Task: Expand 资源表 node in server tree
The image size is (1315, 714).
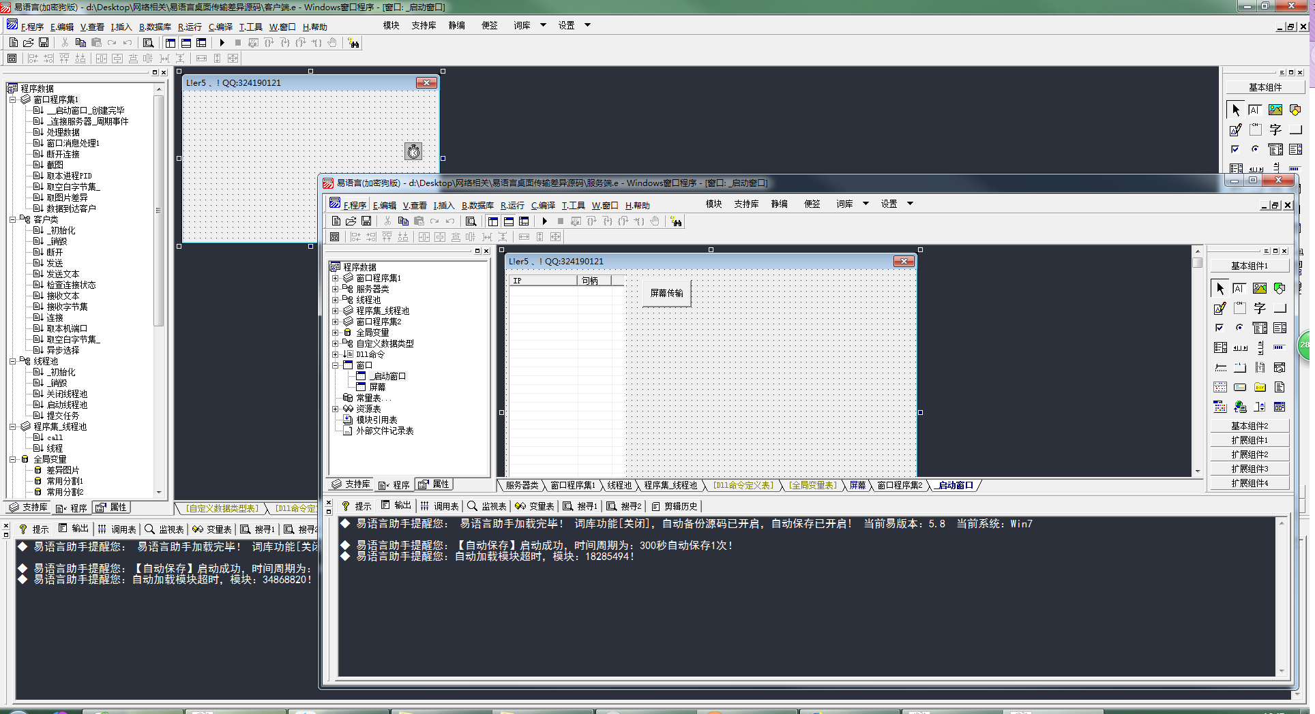Action: pos(335,409)
